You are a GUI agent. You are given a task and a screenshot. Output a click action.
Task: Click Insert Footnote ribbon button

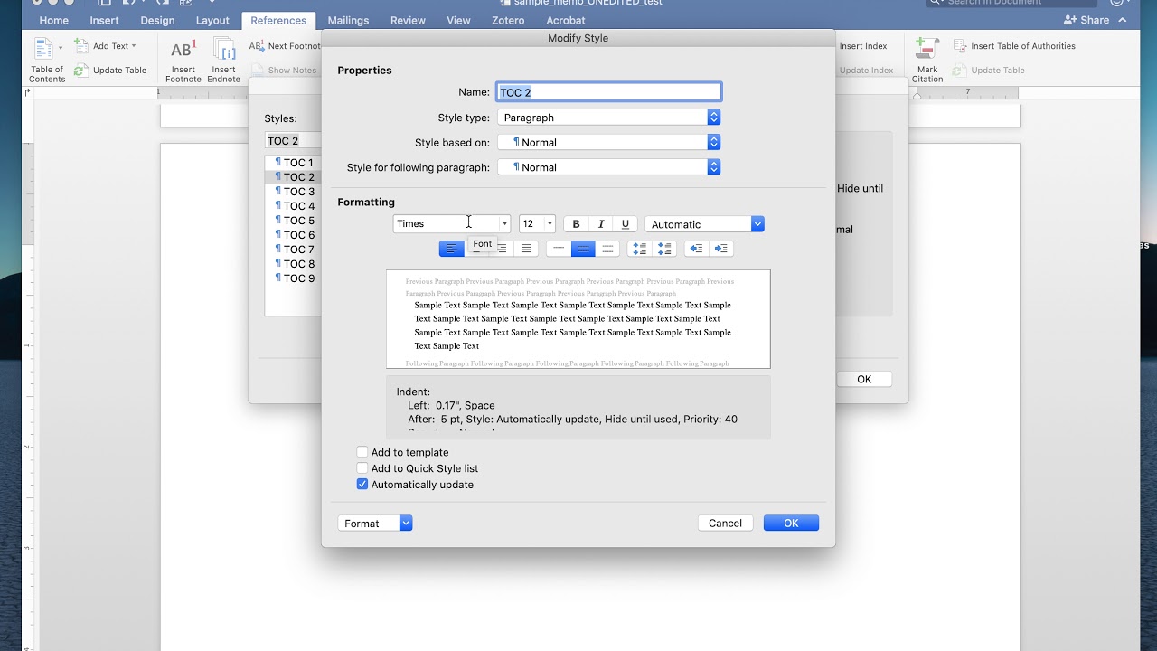point(183,60)
